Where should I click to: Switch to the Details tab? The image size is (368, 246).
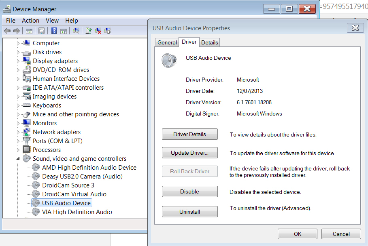209,42
